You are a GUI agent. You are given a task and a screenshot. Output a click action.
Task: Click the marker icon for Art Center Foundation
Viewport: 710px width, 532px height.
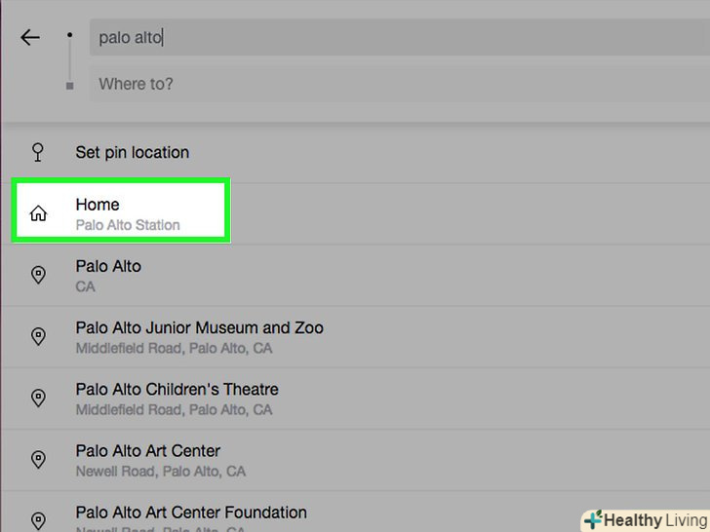click(x=38, y=520)
